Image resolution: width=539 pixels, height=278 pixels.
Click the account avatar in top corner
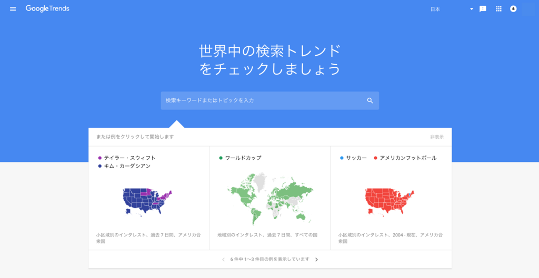528,9
